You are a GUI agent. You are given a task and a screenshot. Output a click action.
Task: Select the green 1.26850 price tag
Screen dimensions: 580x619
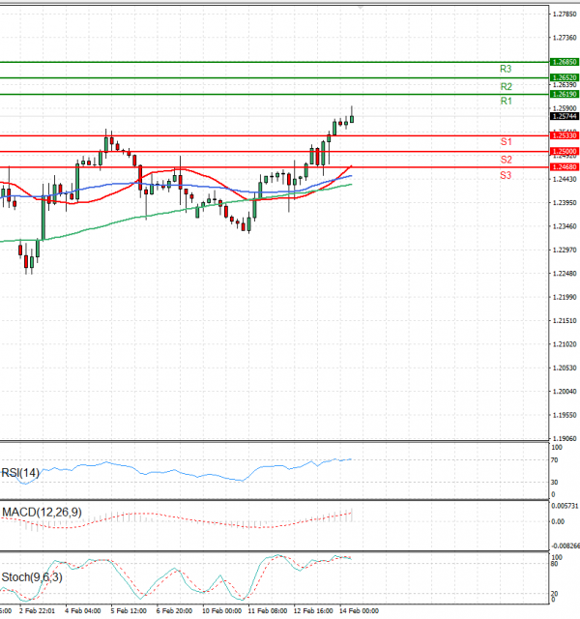565,62
